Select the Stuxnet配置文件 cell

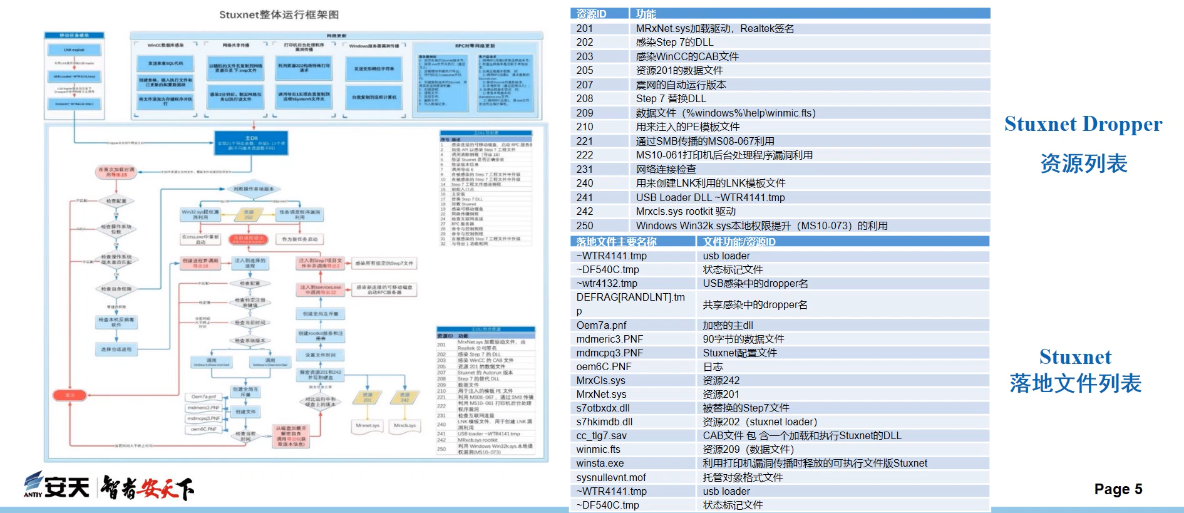(843, 353)
